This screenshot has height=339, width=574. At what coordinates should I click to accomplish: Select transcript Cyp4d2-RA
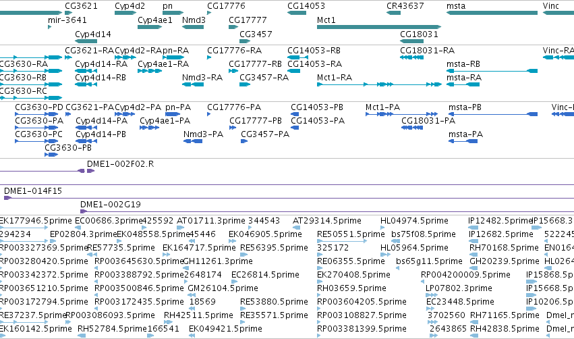tap(138, 50)
